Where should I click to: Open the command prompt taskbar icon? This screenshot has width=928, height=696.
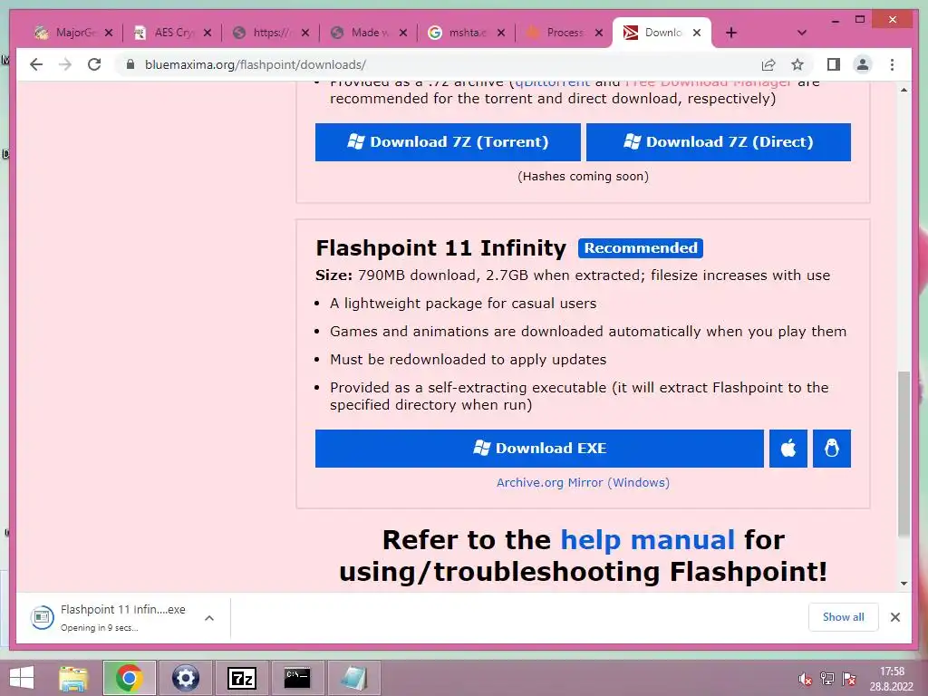pyautogui.click(x=297, y=678)
